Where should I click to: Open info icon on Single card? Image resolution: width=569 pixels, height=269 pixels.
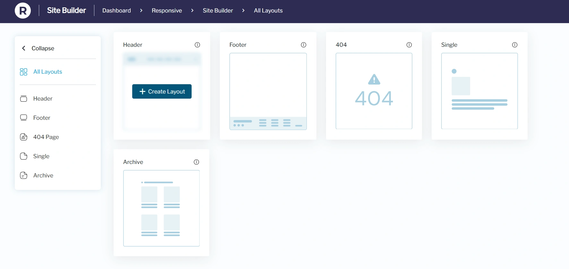click(515, 45)
